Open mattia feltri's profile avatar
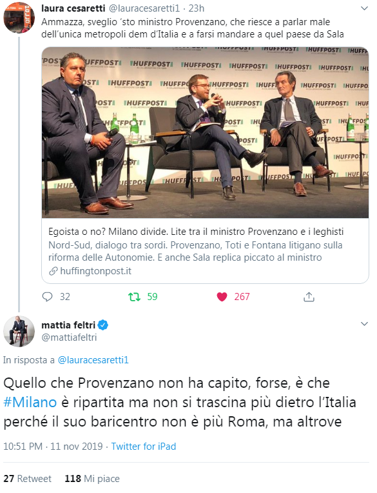The height and width of the screenshot is (493, 377). pyautogui.click(x=19, y=331)
